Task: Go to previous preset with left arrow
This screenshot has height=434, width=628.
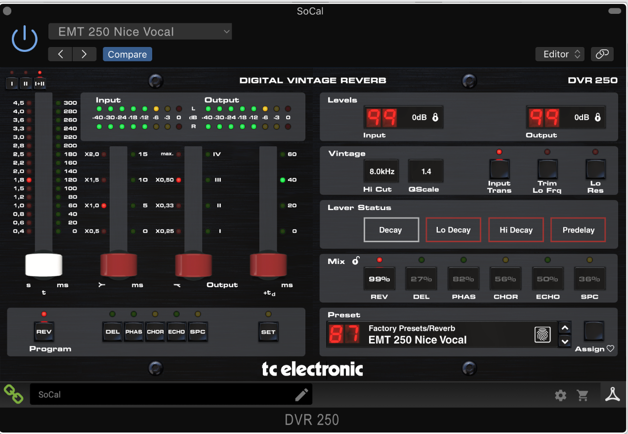Action: tap(60, 54)
